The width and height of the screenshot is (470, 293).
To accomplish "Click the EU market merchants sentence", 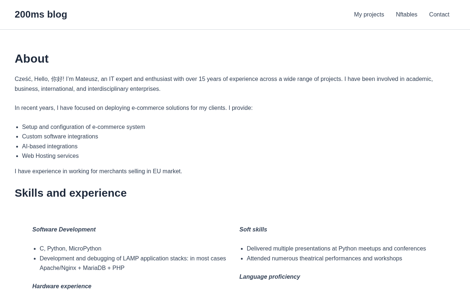I will [x=98, y=171].
